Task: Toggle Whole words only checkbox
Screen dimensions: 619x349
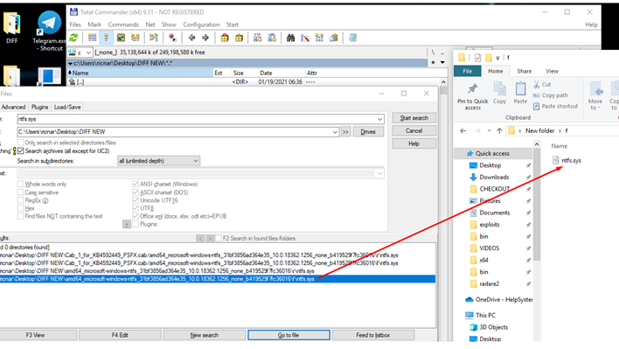Action: (x=20, y=184)
